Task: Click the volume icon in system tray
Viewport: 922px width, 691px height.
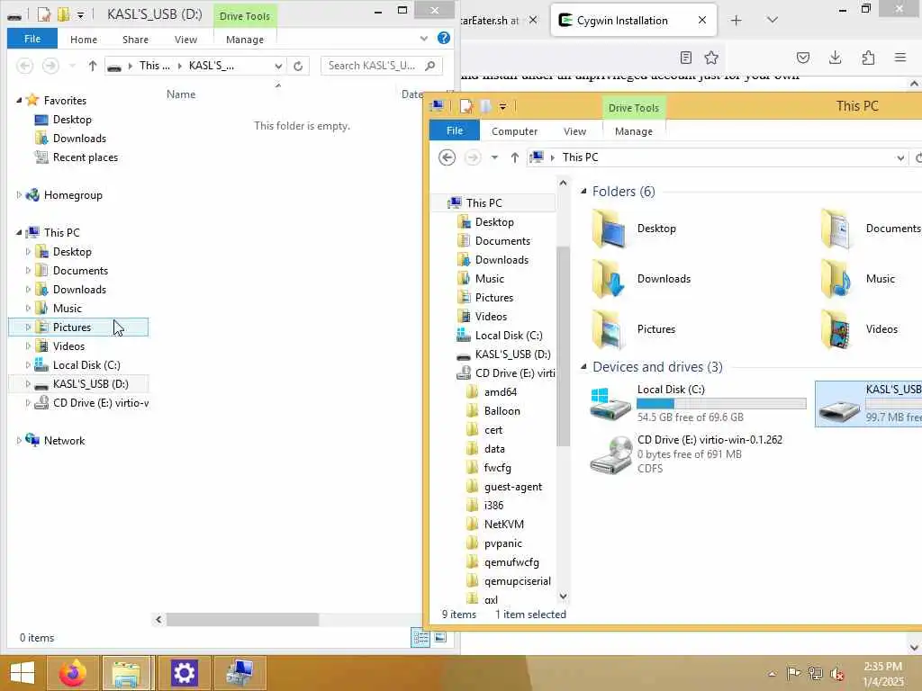Action: tap(836, 673)
